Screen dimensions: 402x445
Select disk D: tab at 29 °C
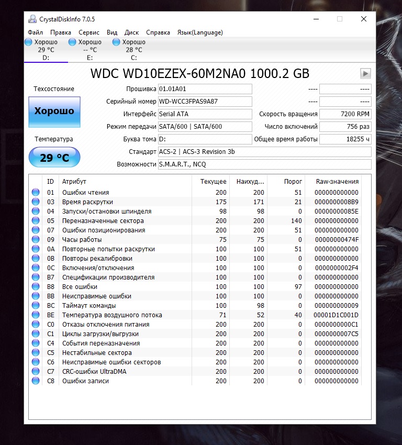[46, 50]
